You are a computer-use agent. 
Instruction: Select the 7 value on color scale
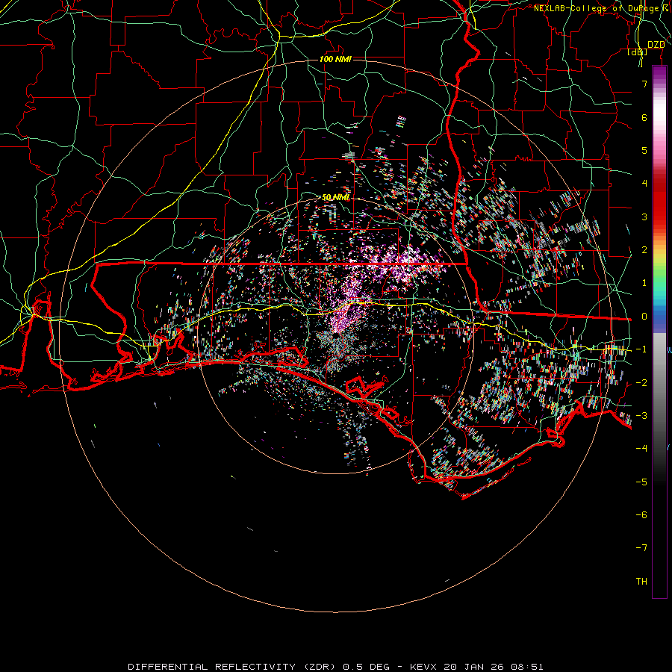coord(644,84)
